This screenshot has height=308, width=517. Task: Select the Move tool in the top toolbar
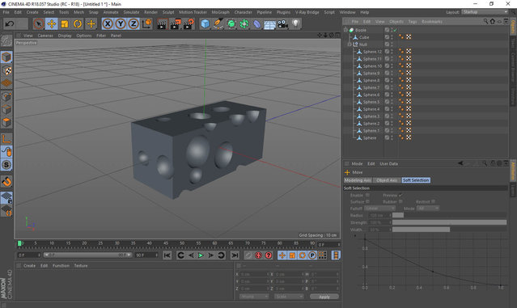click(52, 23)
